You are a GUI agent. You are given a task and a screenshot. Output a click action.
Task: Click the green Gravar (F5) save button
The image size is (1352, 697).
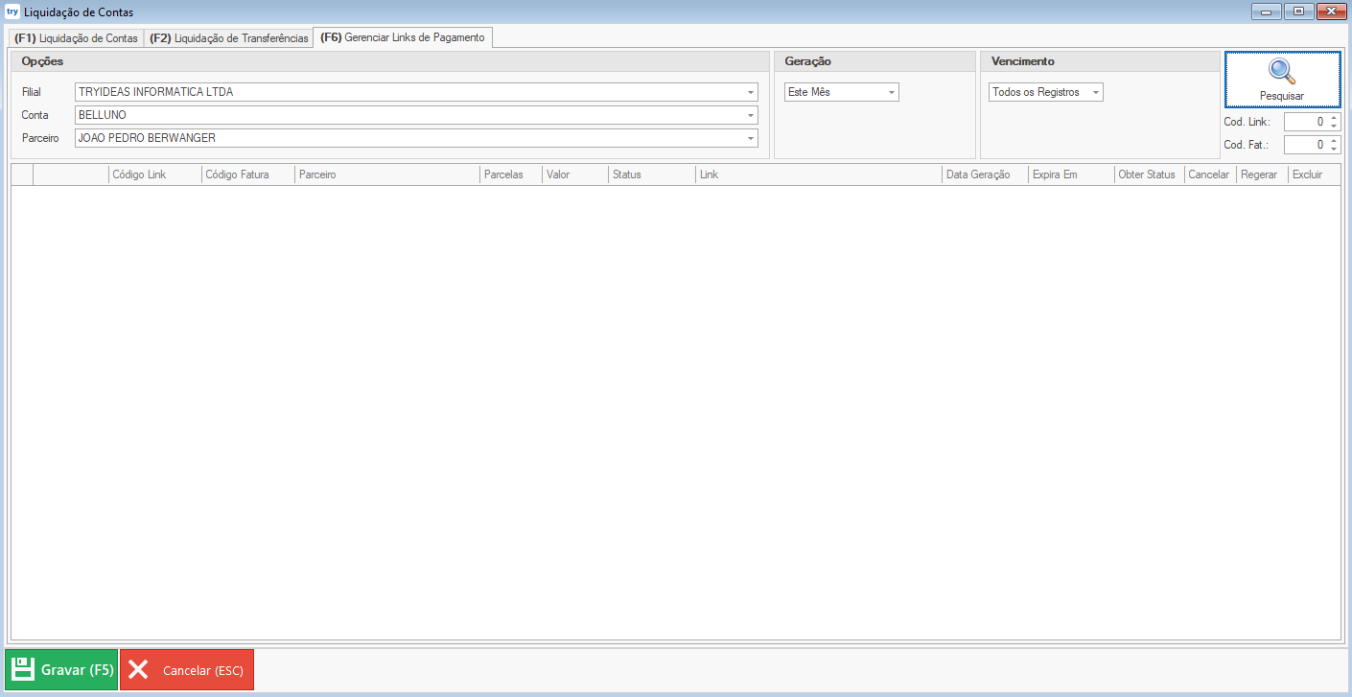pos(62,669)
